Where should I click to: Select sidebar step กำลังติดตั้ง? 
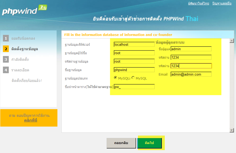point(20,59)
